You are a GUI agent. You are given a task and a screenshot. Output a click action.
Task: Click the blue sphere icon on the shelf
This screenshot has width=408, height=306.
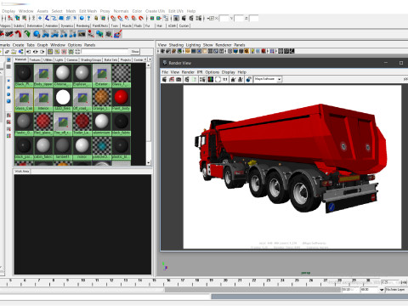point(37,34)
